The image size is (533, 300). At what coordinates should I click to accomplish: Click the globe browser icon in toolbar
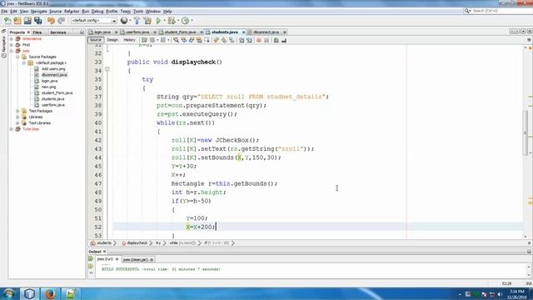click(124, 21)
